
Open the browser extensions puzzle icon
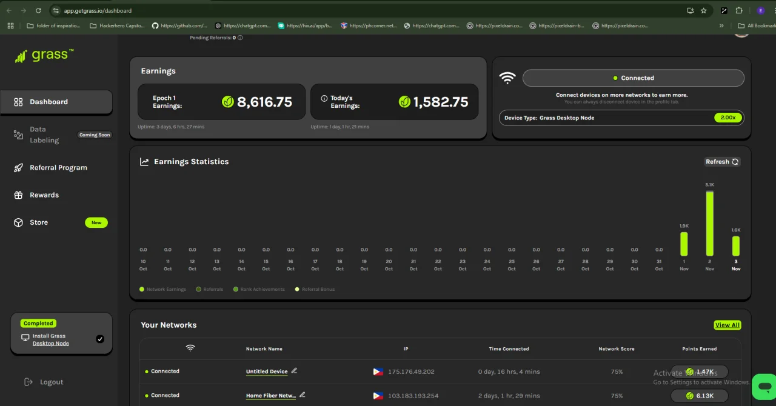pyautogui.click(x=739, y=10)
